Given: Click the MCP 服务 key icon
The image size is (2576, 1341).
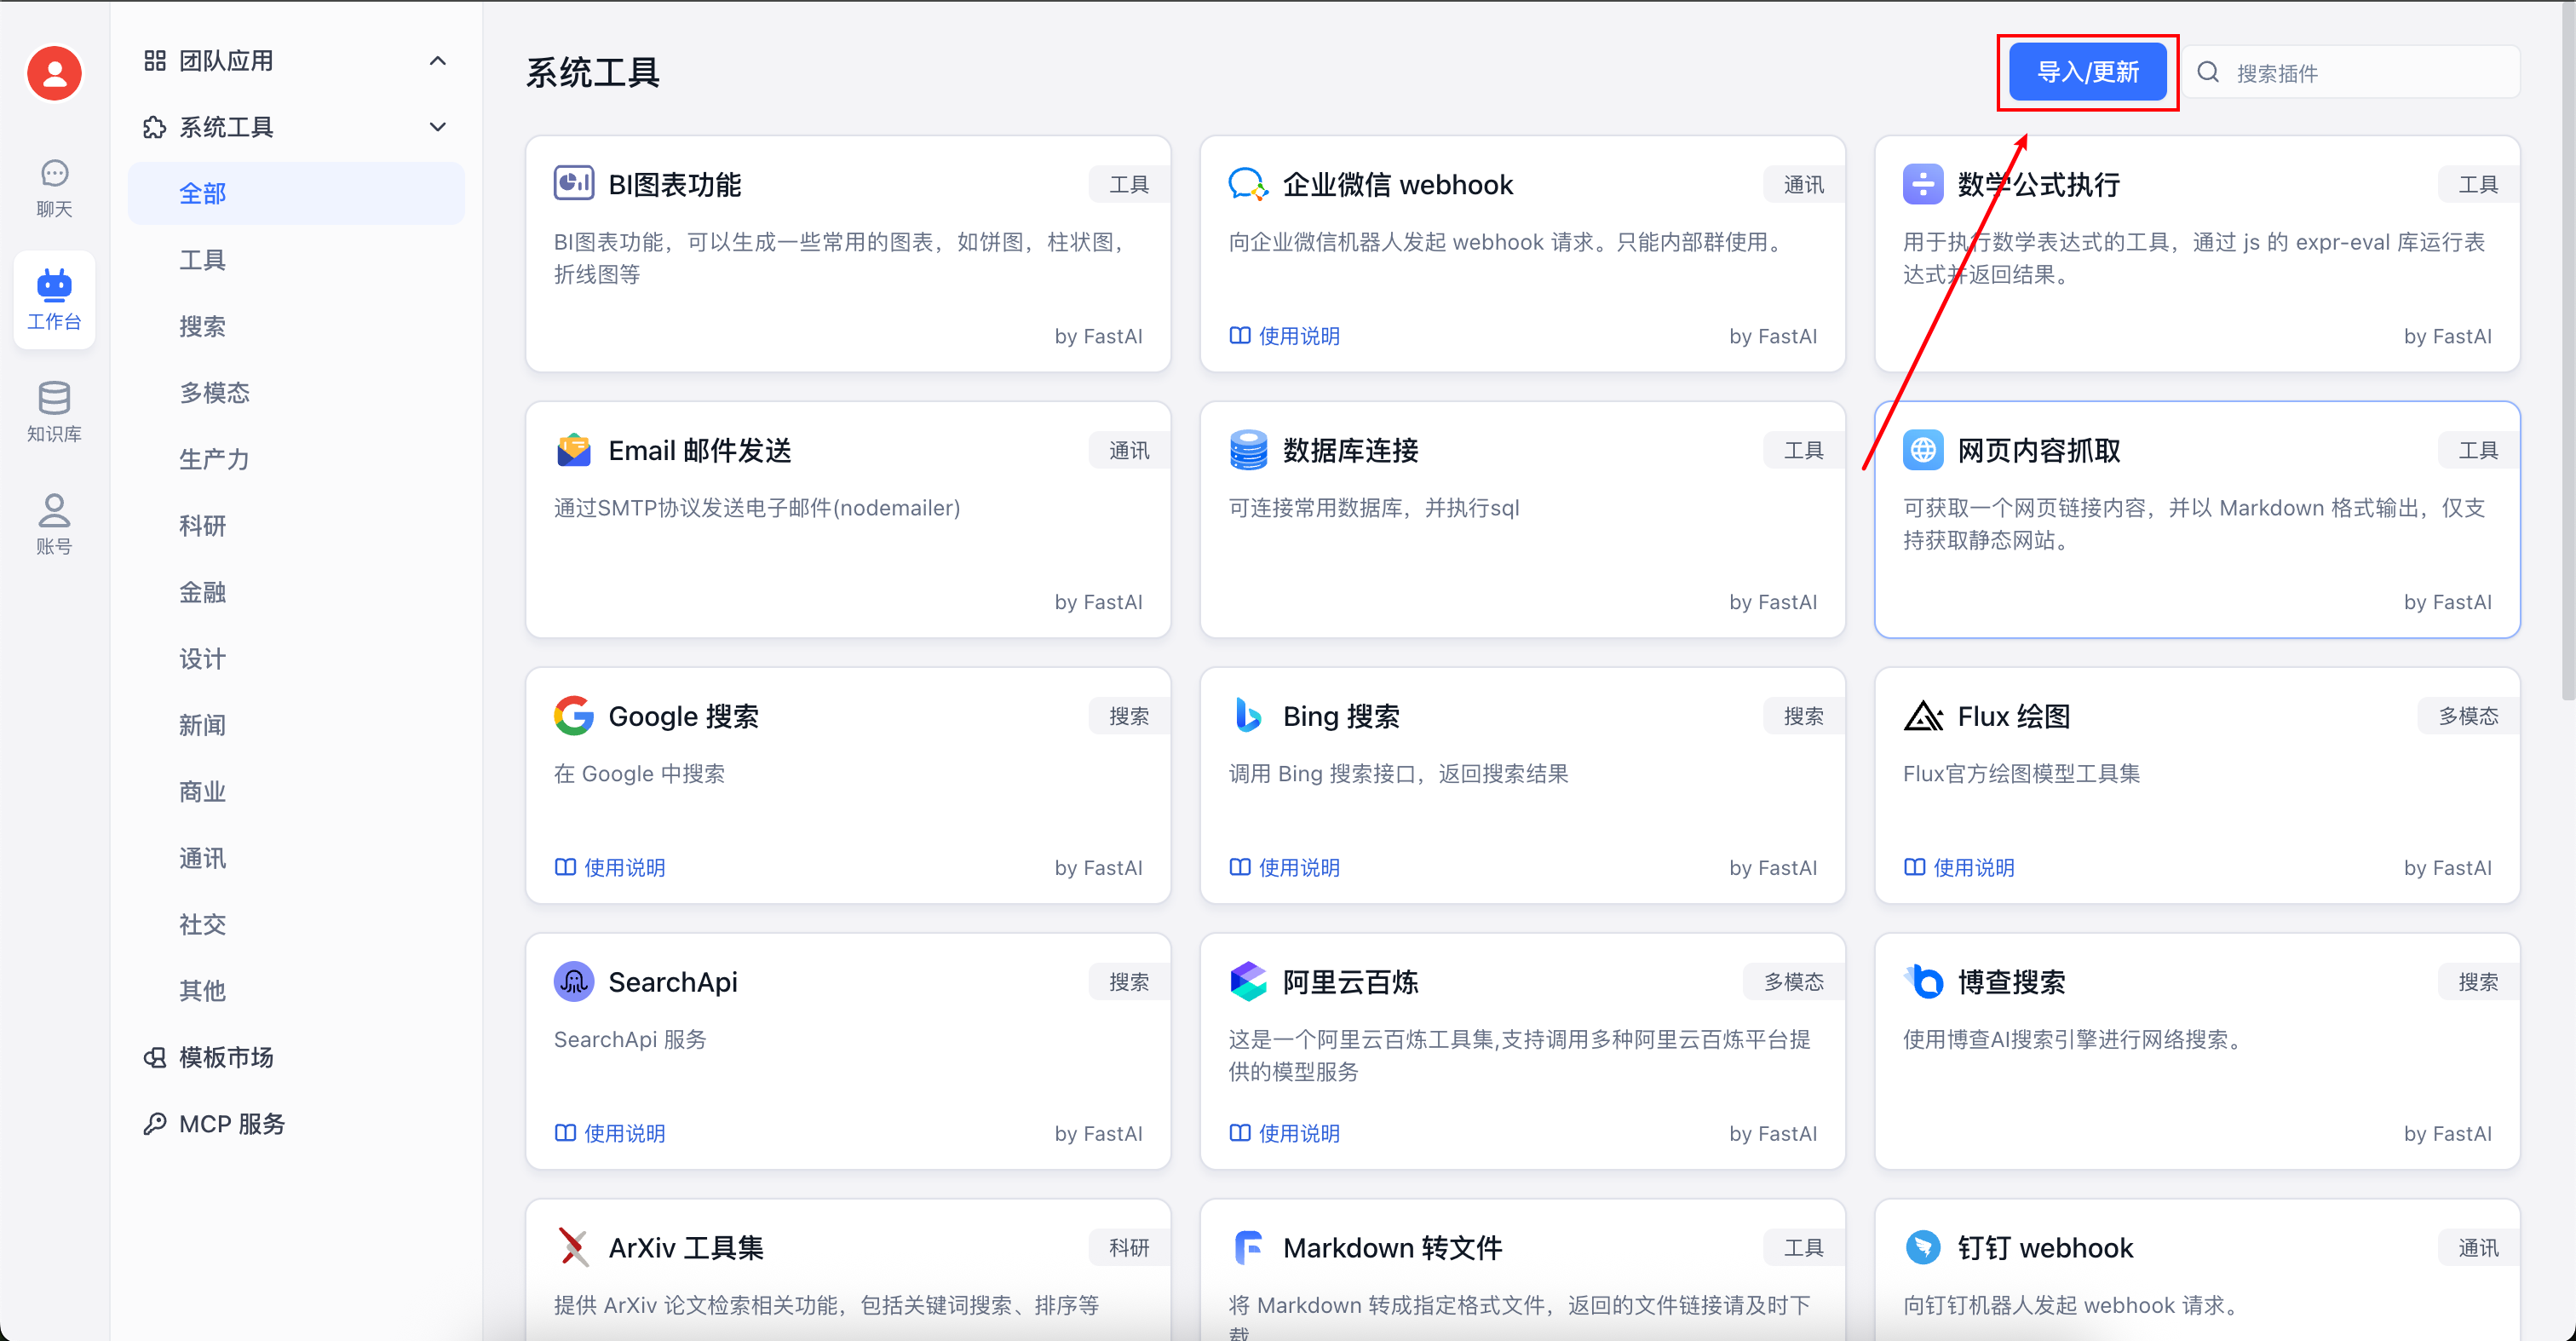Looking at the screenshot, I should (x=155, y=1123).
